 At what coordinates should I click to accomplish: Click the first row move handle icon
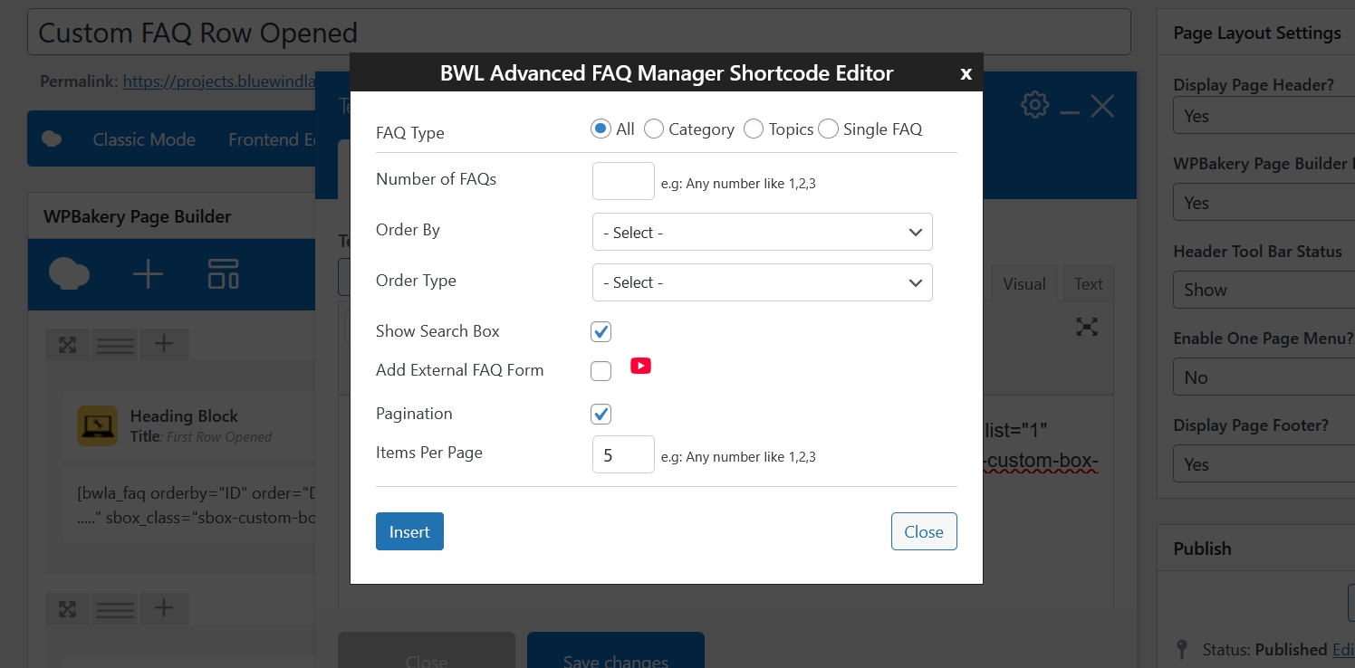pyautogui.click(x=67, y=344)
